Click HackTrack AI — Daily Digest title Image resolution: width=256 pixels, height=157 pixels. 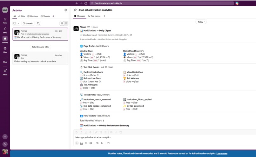coord(97,31)
